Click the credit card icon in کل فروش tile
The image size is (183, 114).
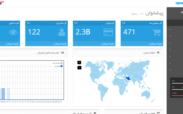click(108, 32)
